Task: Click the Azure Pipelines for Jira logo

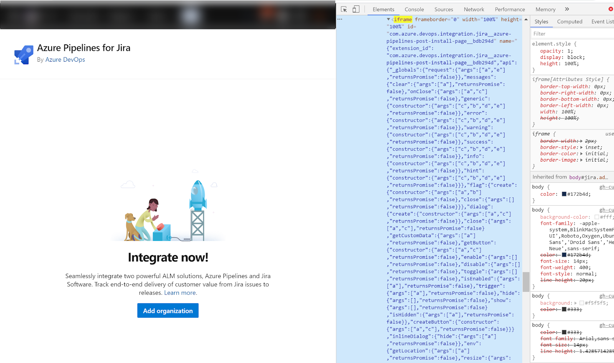Action: pyautogui.click(x=23, y=54)
